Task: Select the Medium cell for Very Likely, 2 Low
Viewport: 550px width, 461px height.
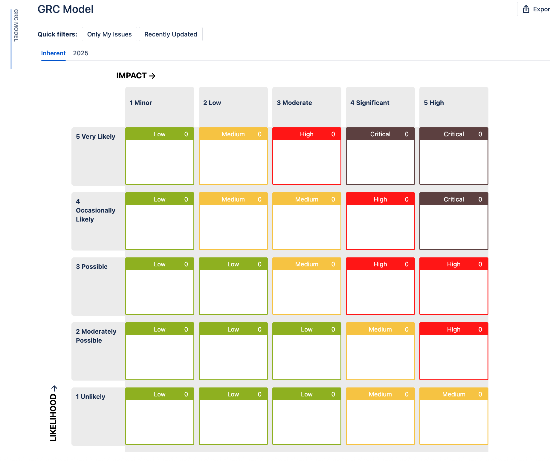Action: 233,156
